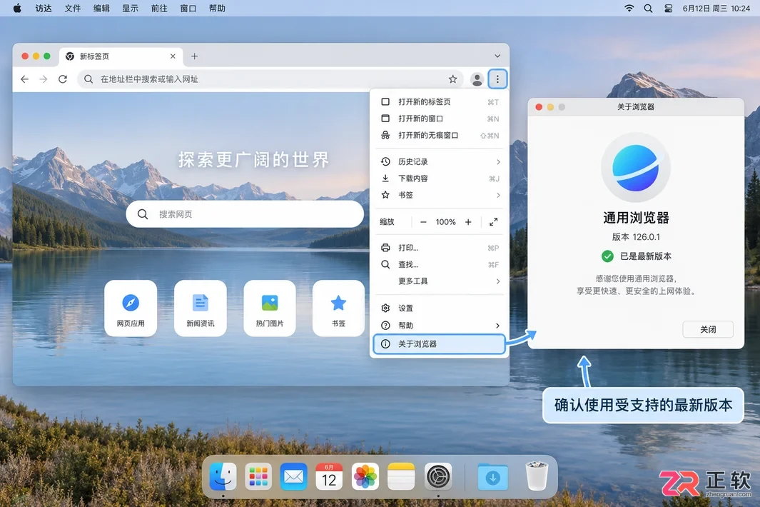This screenshot has height=507, width=760.
Task: Expand the 书签 submenu in the menu
Action: (x=439, y=195)
